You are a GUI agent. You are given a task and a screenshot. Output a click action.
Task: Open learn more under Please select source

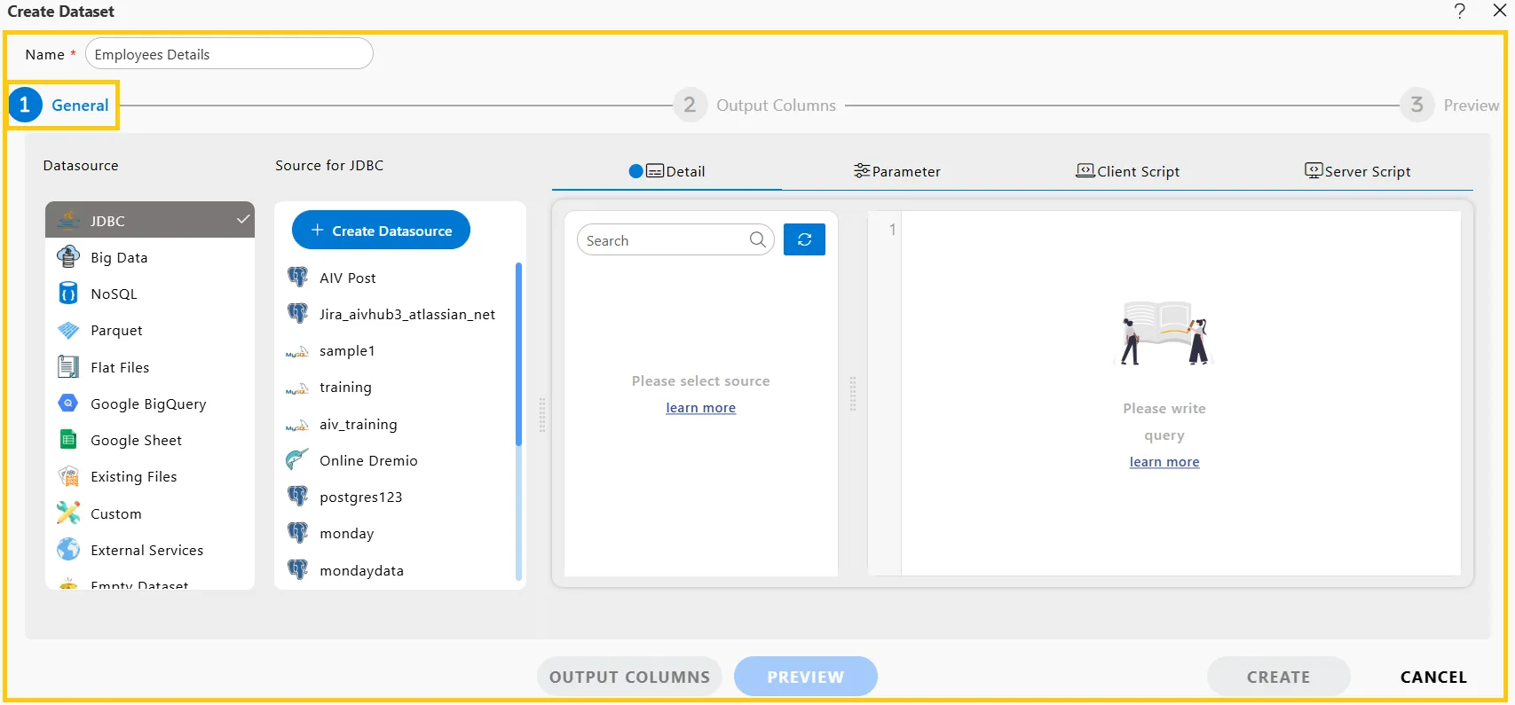point(701,408)
